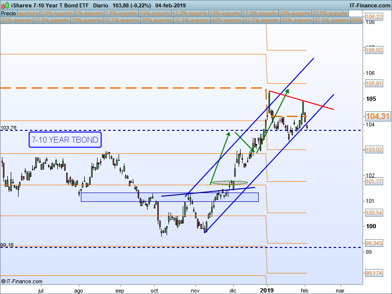Click the 20% soporte tab
392x294 pixels.
tap(294, 14)
